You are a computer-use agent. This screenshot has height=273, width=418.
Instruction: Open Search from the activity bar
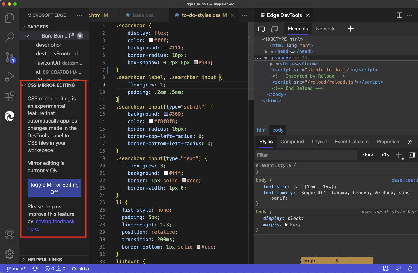point(9,37)
